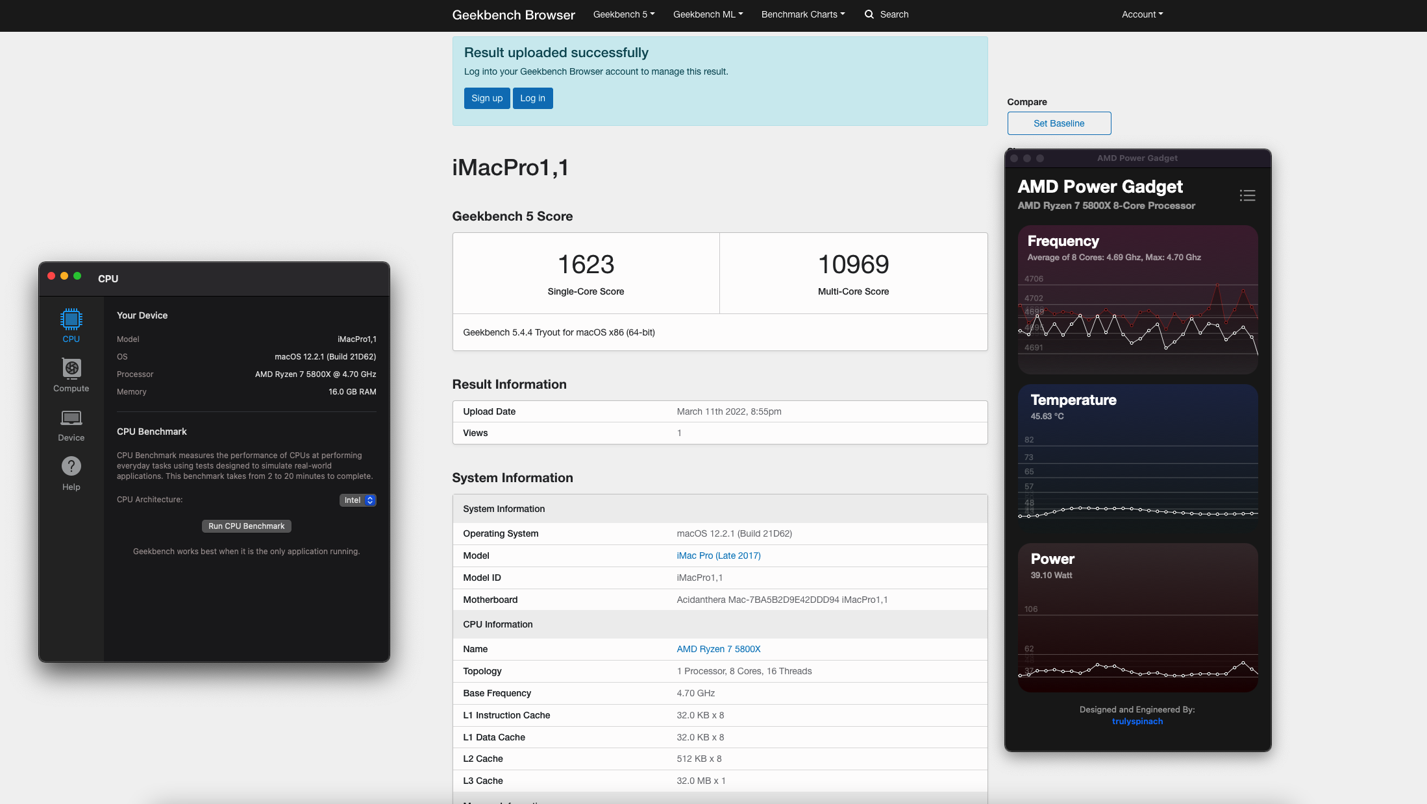Open the Compute section icon

[x=71, y=369]
